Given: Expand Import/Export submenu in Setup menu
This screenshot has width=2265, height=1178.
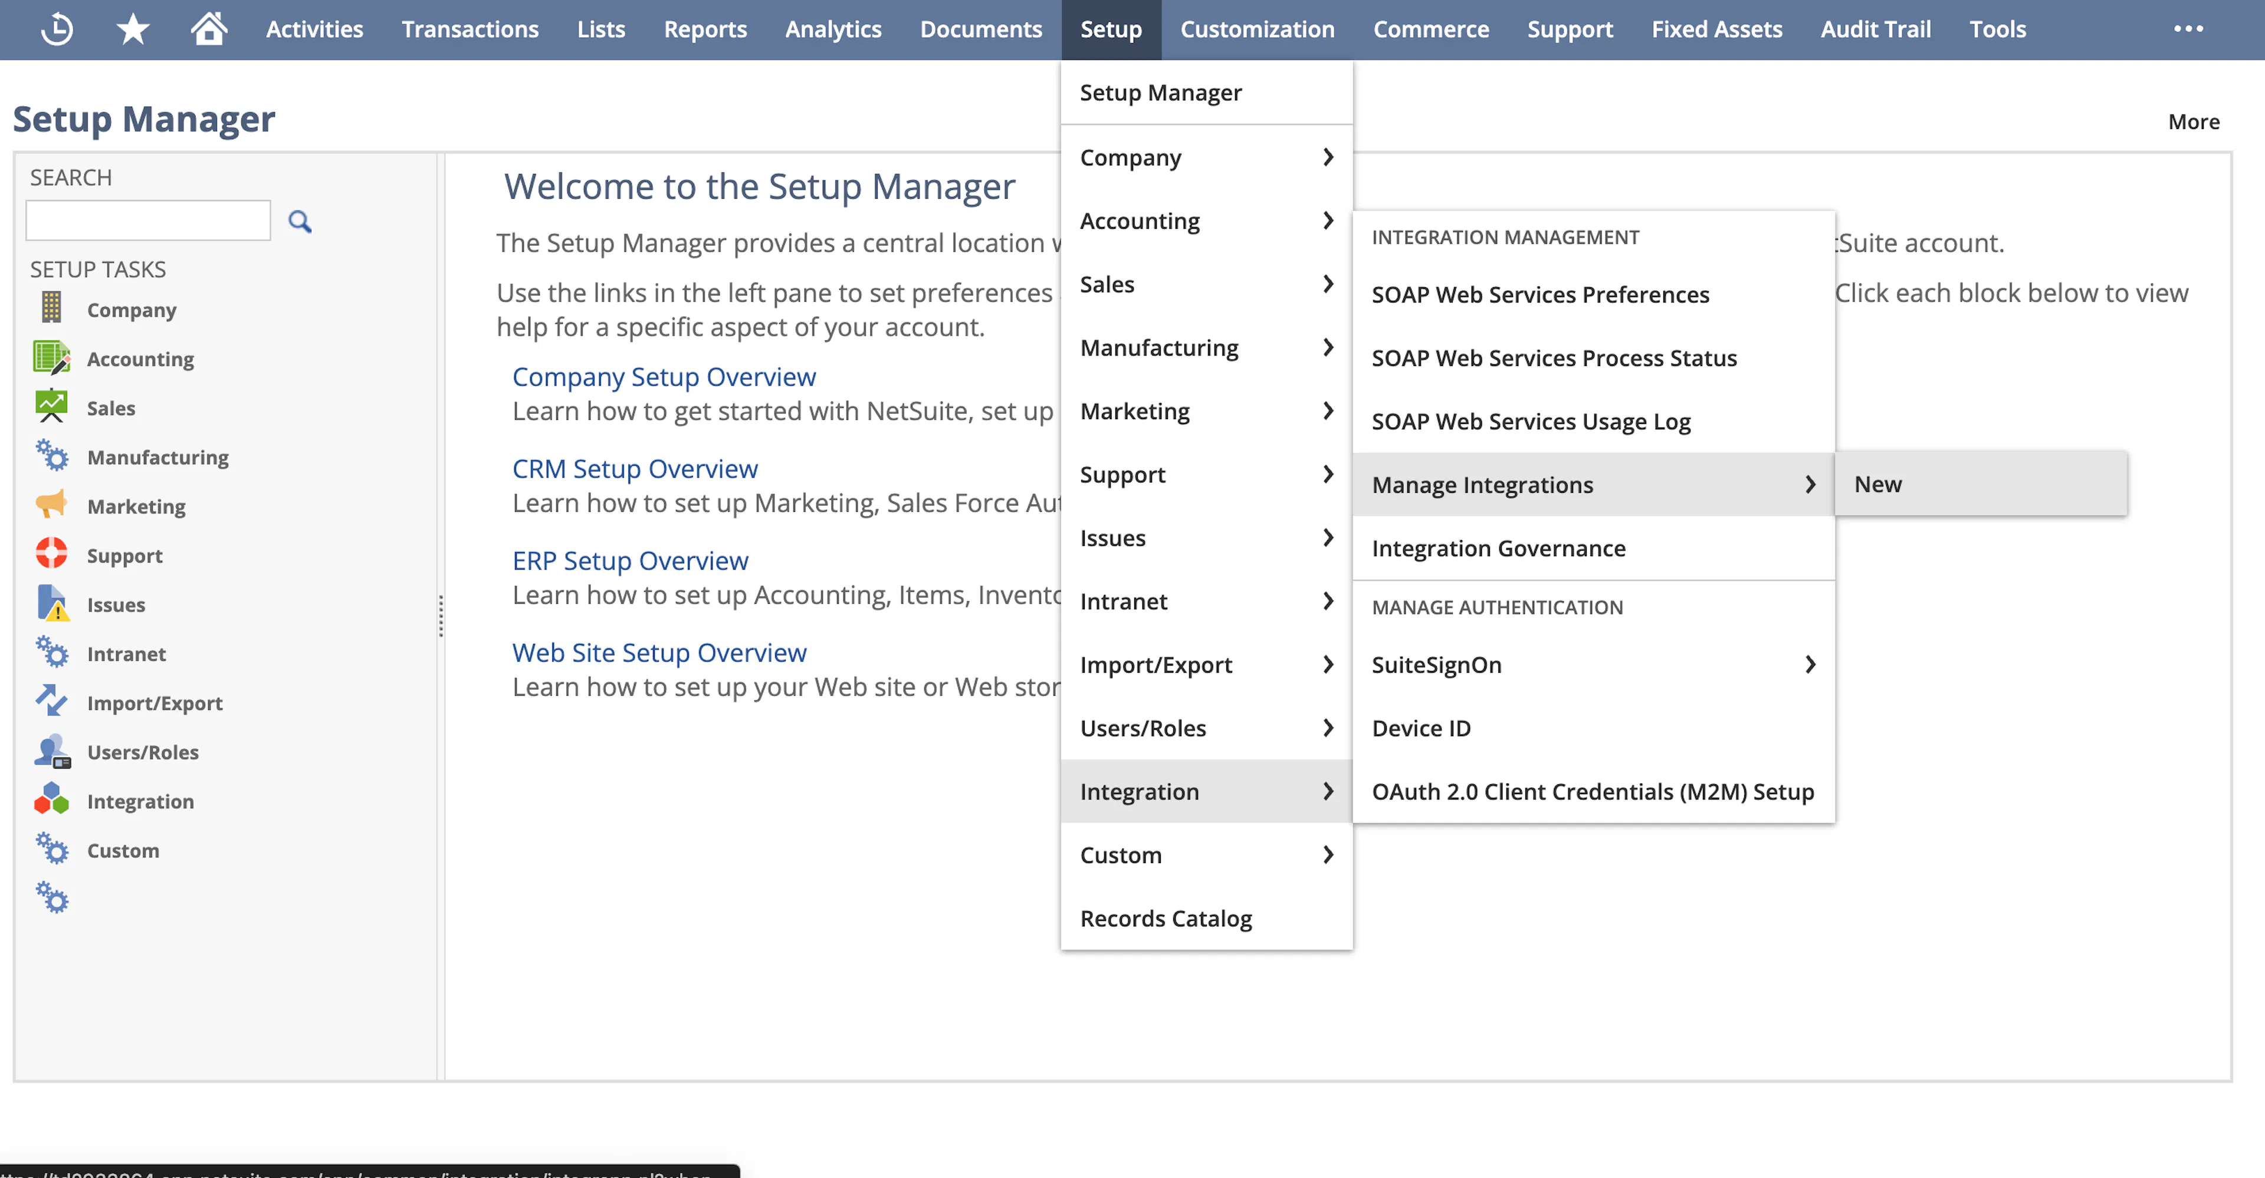Looking at the screenshot, I should click(1206, 664).
